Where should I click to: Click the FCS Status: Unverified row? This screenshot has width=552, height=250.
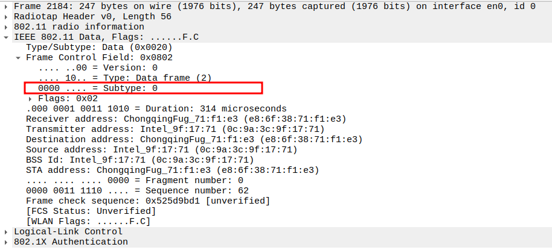pyautogui.click(x=91, y=211)
